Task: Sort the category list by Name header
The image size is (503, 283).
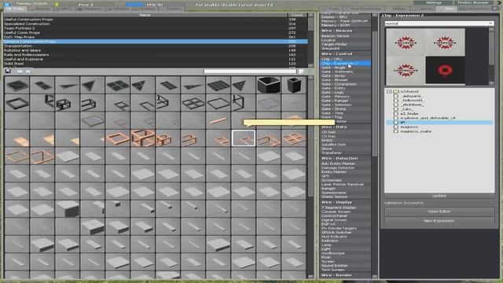Action: (x=145, y=15)
